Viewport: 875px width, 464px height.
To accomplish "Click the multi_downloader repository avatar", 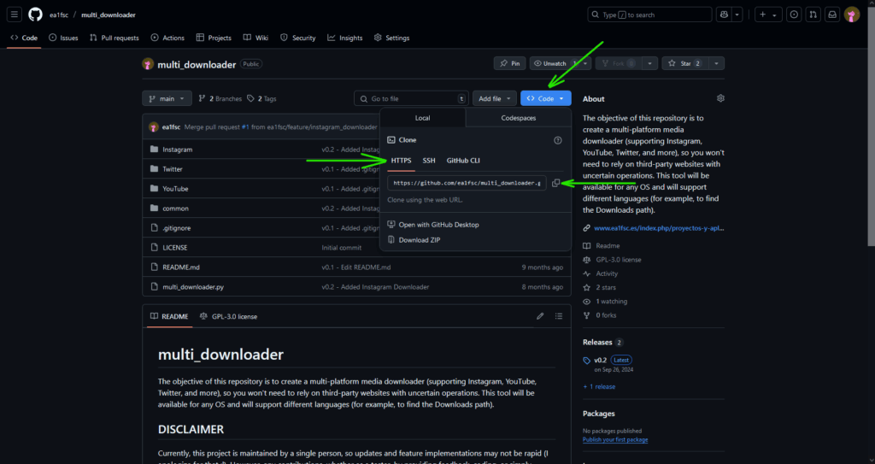I will [x=148, y=64].
